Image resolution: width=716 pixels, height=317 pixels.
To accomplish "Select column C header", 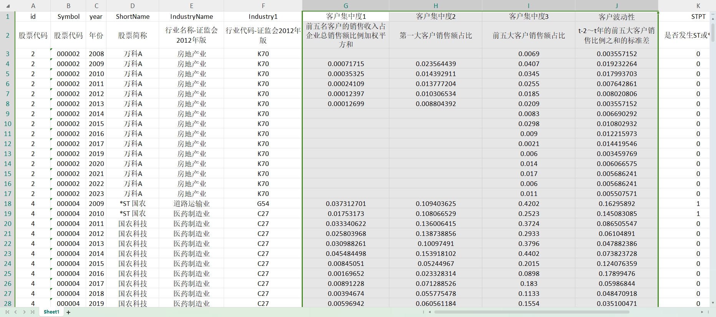I will click(96, 6).
